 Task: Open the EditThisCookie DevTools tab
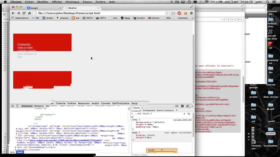(121, 103)
